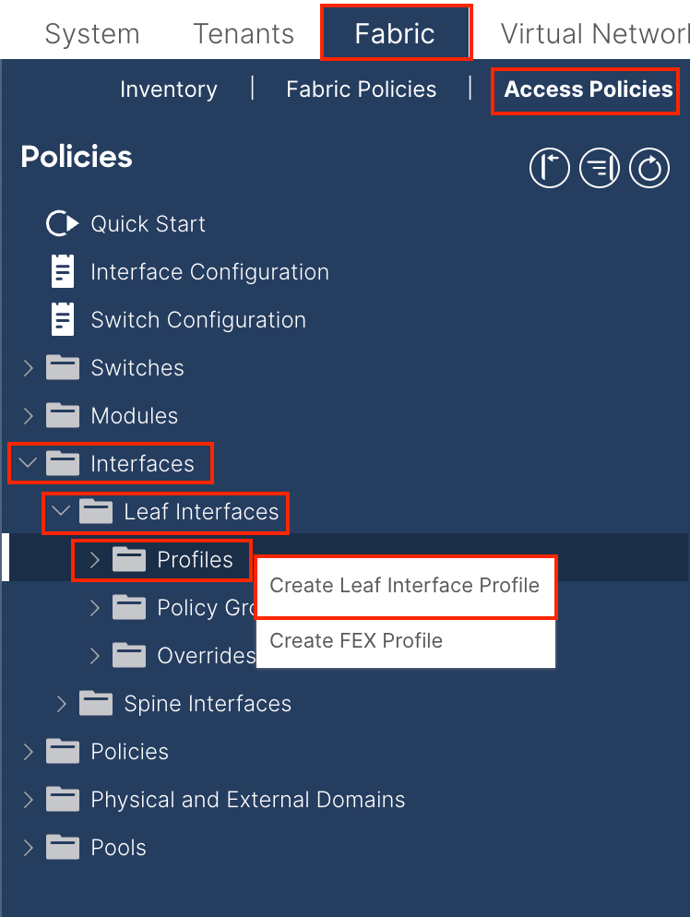Expand the Spine Interfaces folder
Image resolution: width=690 pixels, height=917 pixels.
pos(62,704)
